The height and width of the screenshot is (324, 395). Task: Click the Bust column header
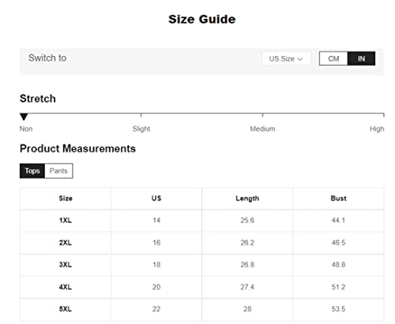tap(338, 198)
